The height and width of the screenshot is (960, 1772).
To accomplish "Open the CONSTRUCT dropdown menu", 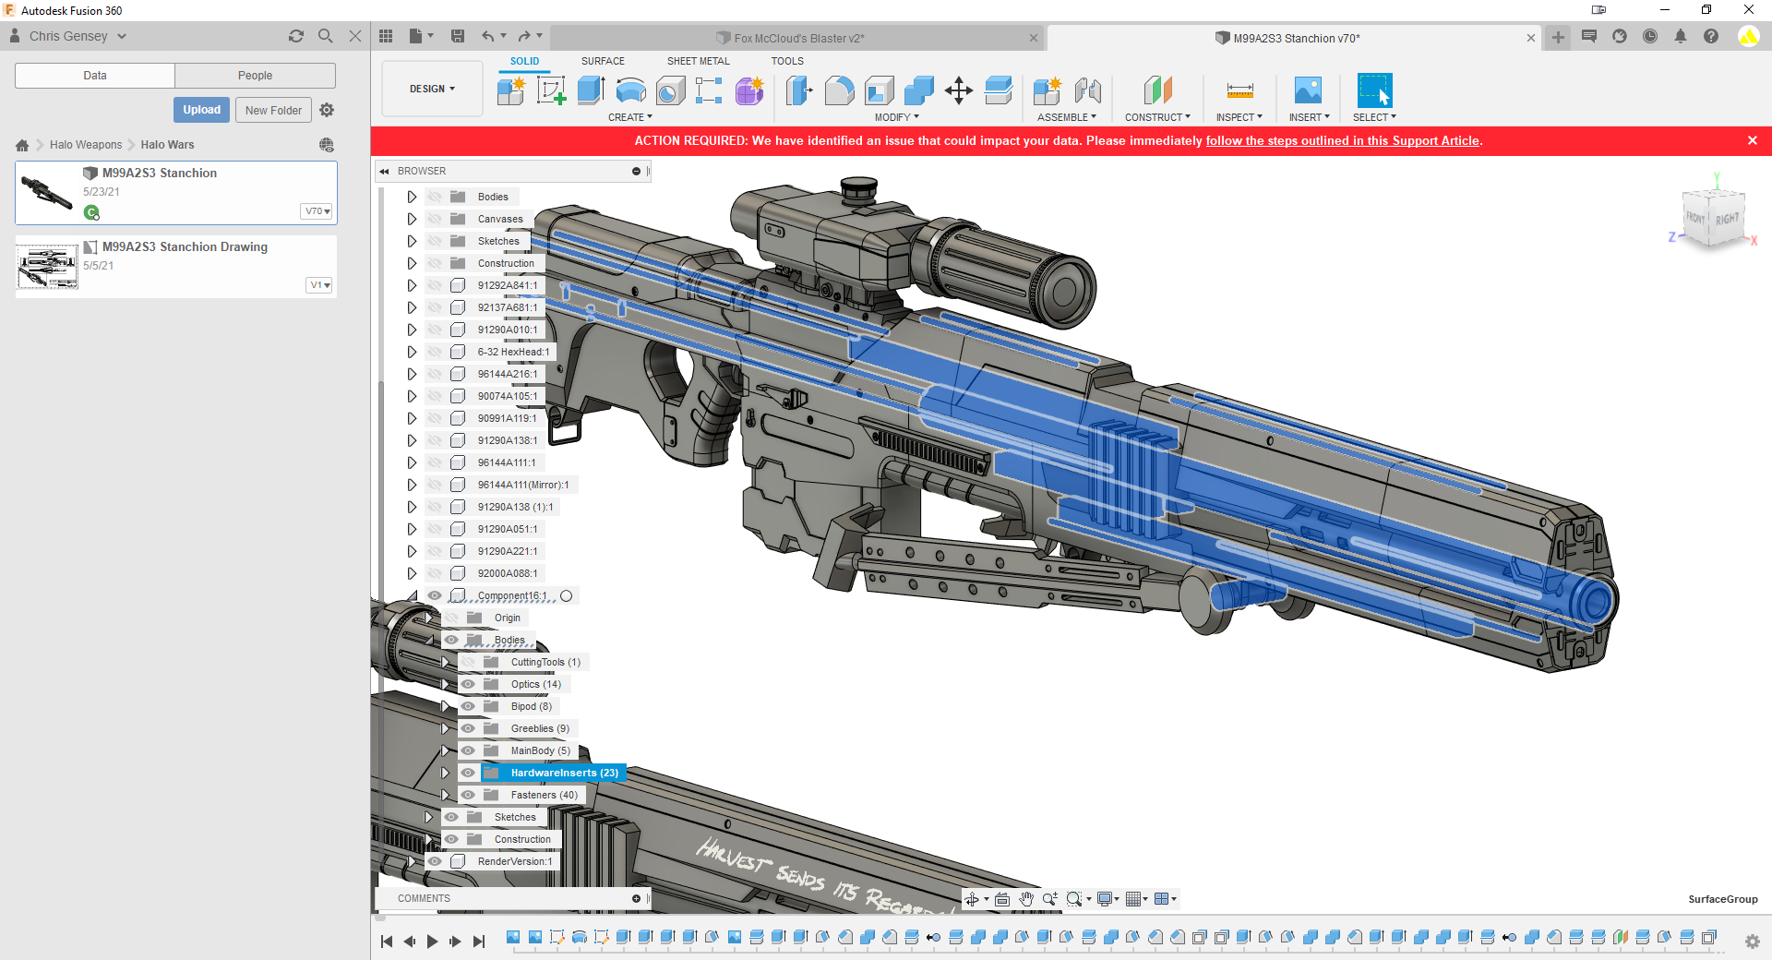I will (x=1157, y=117).
